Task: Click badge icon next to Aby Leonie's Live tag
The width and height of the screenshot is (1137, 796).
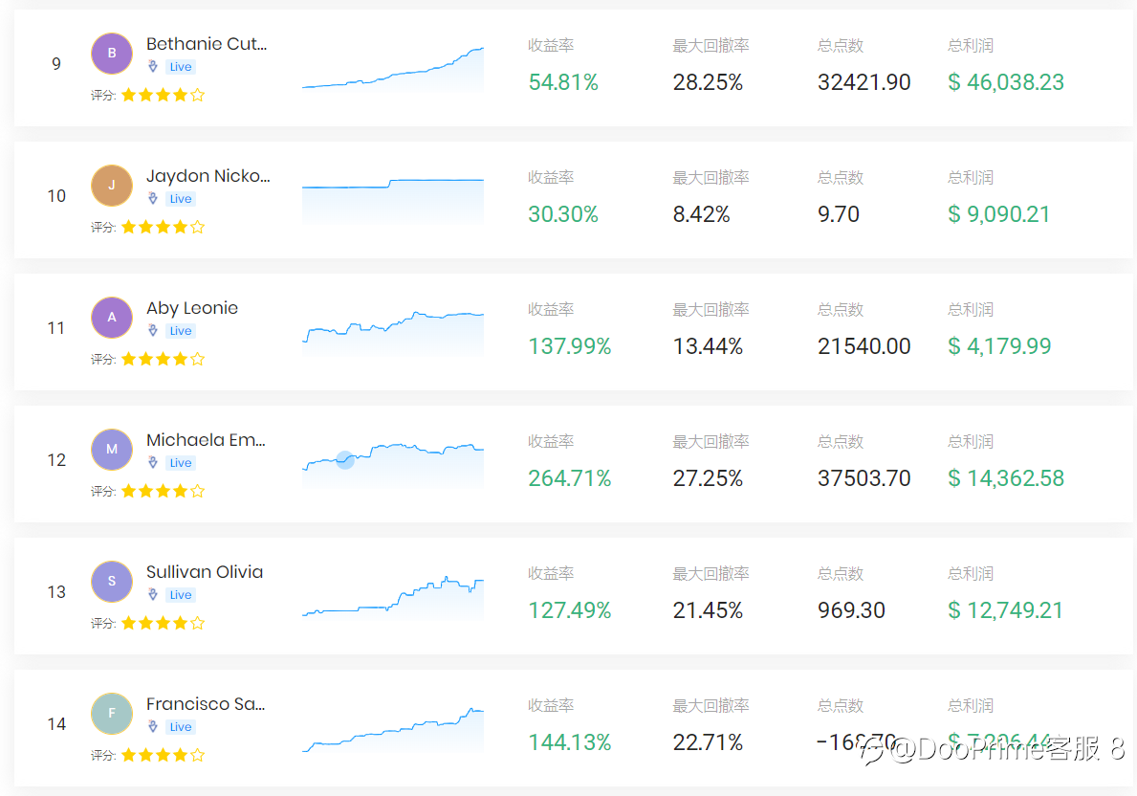Action: 153,331
